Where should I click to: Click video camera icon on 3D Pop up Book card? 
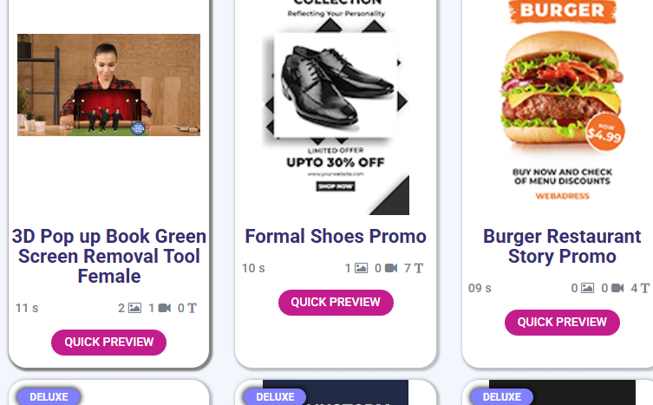[x=165, y=309]
